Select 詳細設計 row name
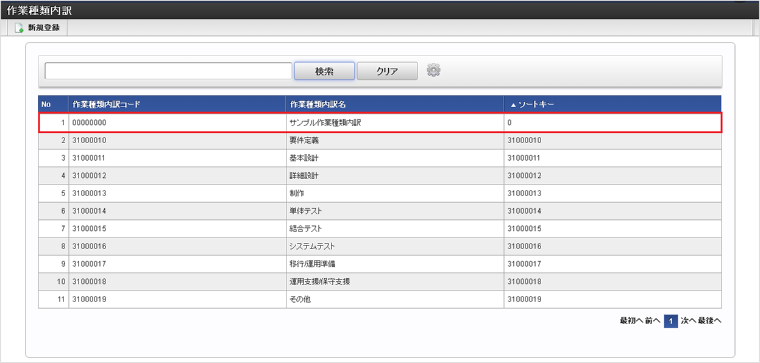This screenshot has height=363, width=760. [x=304, y=176]
